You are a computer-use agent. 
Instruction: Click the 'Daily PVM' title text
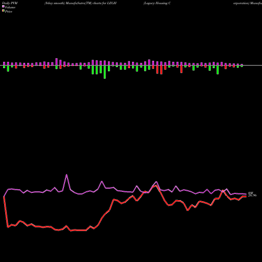point(10,3)
